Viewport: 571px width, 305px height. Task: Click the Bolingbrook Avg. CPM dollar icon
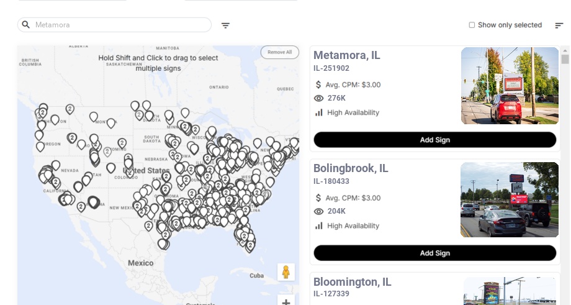[319, 198]
